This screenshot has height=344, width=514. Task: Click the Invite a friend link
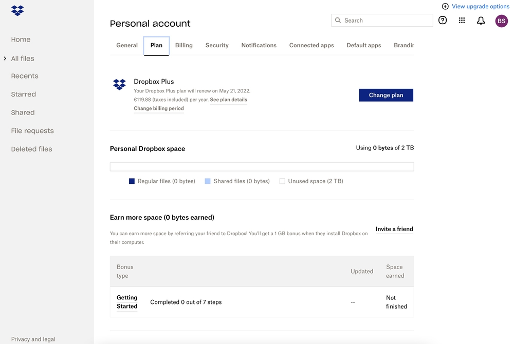[x=394, y=229]
